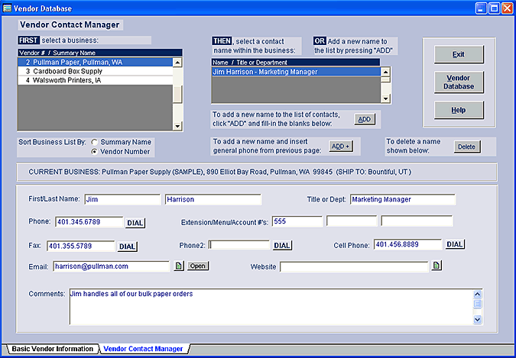Click the Exit button
This screenshot has height=358, width=516.
coord(459,54)
